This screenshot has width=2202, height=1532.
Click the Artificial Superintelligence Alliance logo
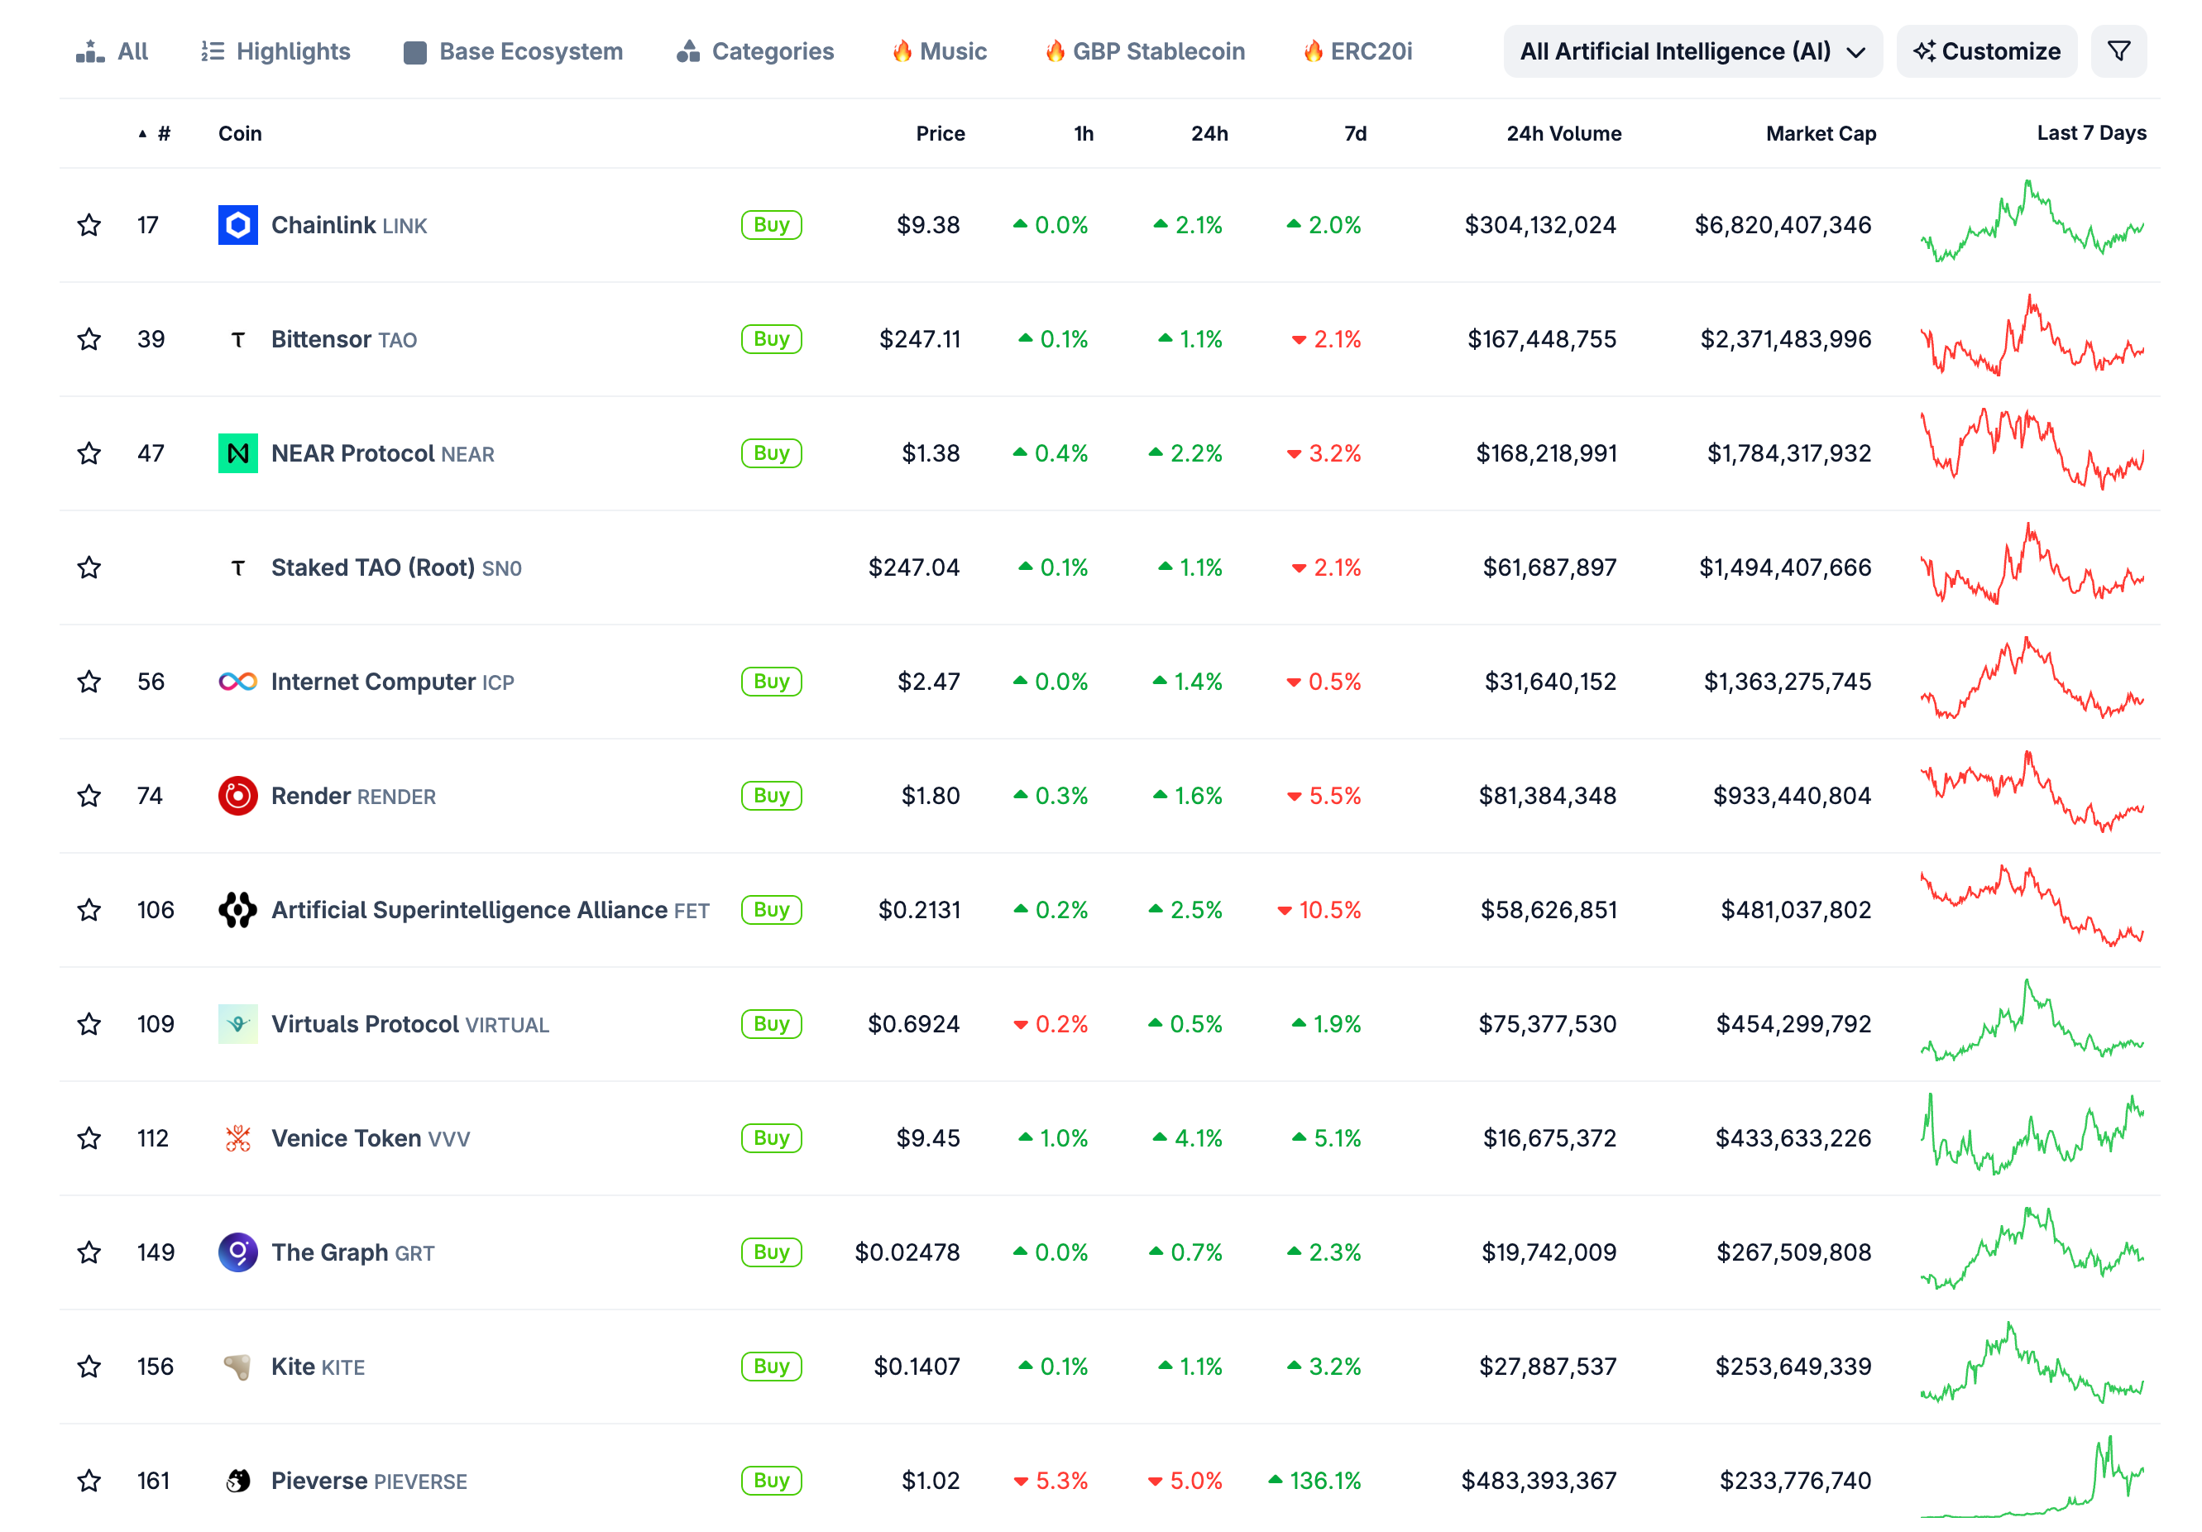pos(238,911)
